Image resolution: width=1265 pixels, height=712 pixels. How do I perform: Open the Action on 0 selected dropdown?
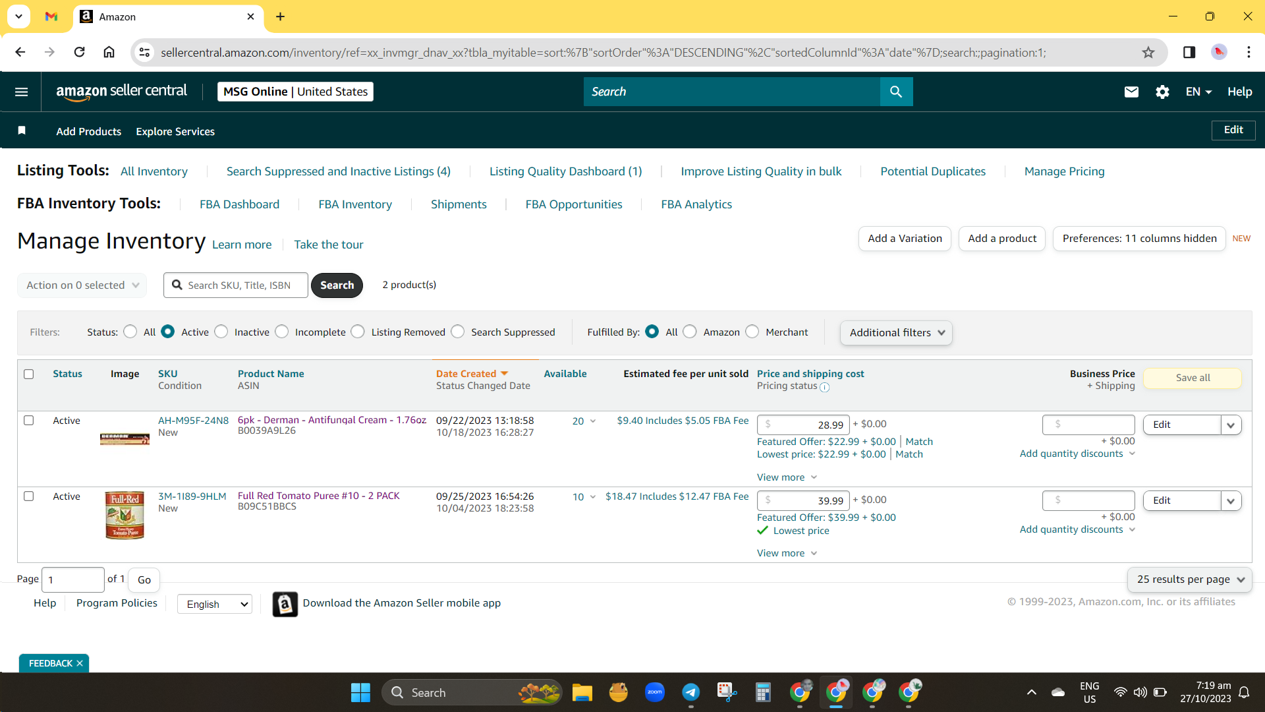pyautogui.click(x=82, y=285)
